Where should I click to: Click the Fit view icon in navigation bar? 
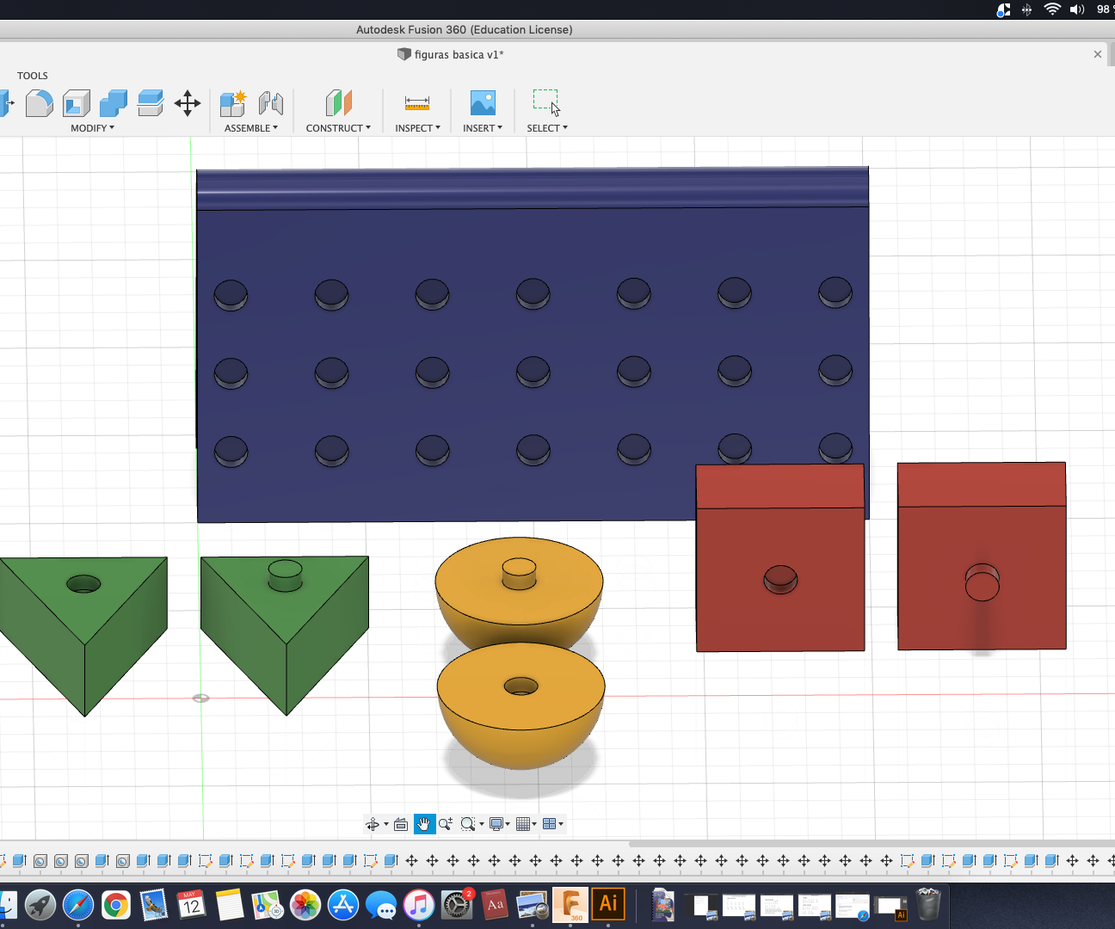coord(468,823)
